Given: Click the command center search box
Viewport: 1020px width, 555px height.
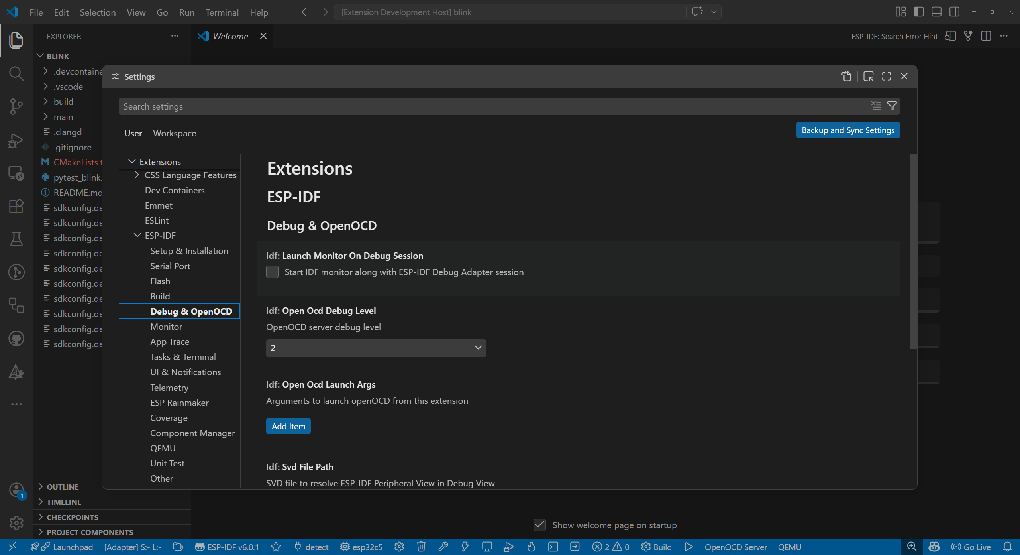Looking at the screenshot, I should pos(510,12).
